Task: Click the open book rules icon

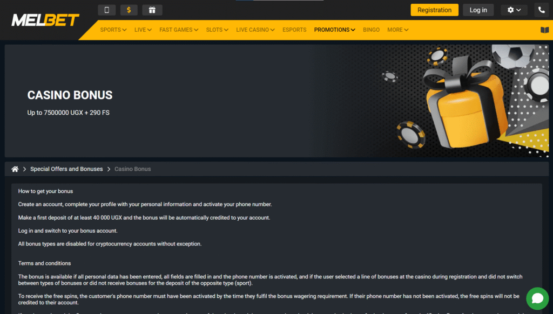Action: [544, 30]
